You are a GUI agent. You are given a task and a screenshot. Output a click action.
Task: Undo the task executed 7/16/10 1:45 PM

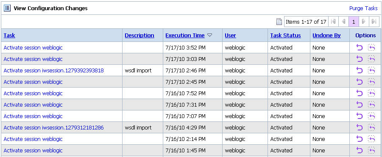[x=360, y=150]
